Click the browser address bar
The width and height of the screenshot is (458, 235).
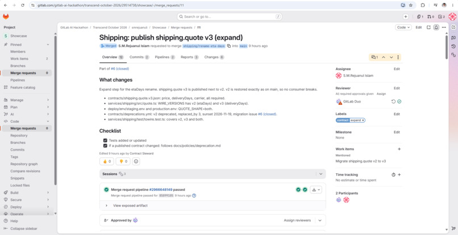pyautogui.click(x=216, y=5)
